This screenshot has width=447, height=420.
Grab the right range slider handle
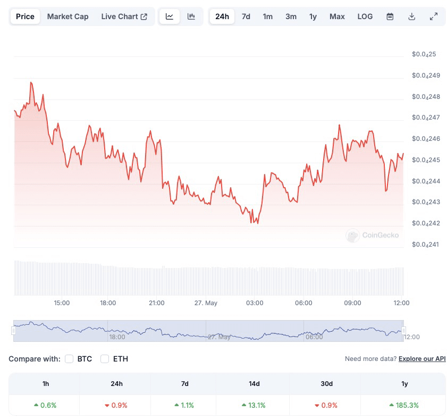403,331
